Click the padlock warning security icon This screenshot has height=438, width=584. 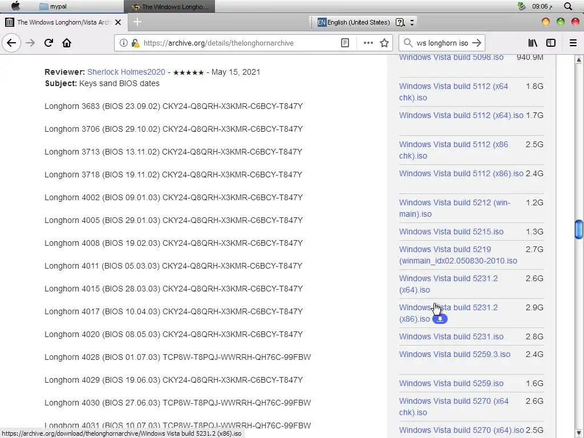(x=136, y=43)
